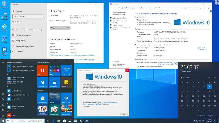Click the June 2019 calendar header
This screenshot has width=219, height=123.
coord(185,78)
